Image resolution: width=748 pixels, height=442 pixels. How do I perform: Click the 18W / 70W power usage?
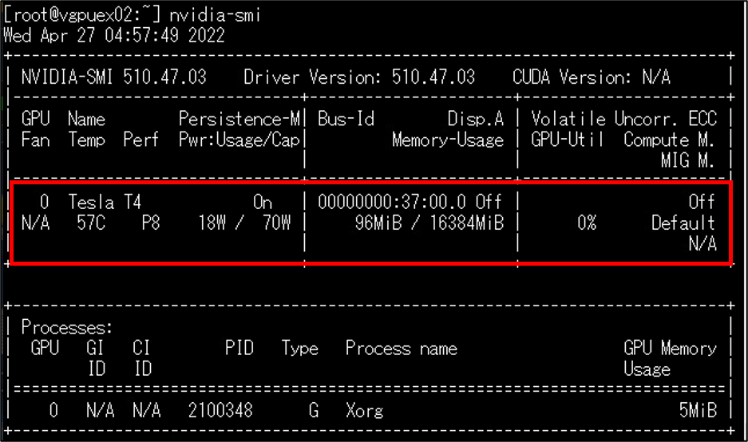pyautogui.click(x=245, y=223)
